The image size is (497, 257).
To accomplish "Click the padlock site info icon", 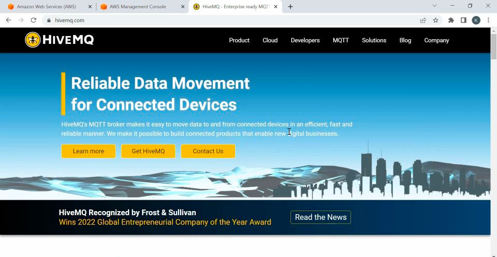I will 49,20.
